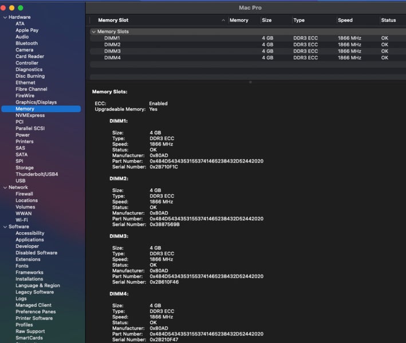406x343 pixels.
Task: Select FireWire in the sidebar
Action: [x=25, y=95]
